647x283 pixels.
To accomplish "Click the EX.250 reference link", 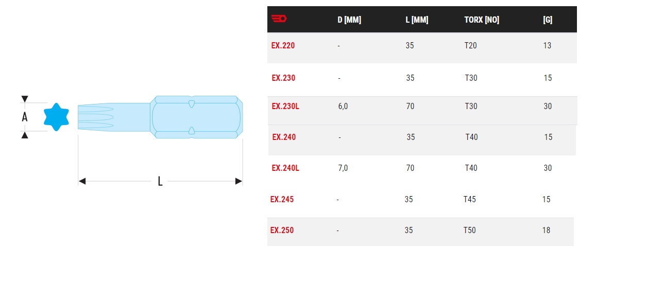I will pos(282,230).
